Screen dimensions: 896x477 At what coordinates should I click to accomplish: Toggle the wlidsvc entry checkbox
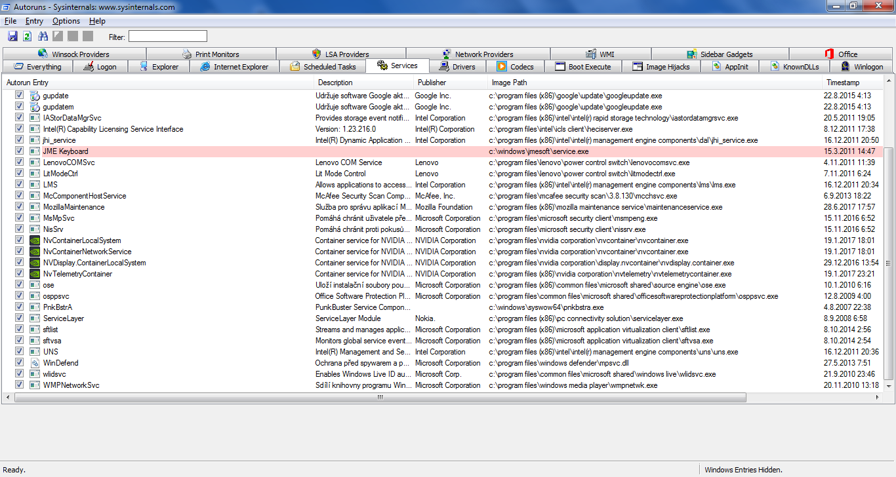[19, 374]
